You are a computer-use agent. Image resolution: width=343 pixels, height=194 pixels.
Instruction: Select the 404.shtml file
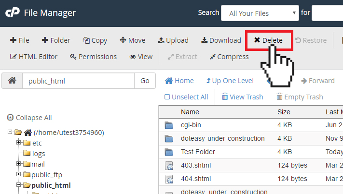251,179
